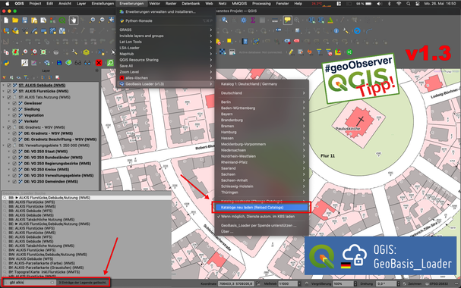Image resolution: width=461 pixels, height=288 pixels.
Task: Click the Vergrößerung magnifier stepper arrows
Action: [x=355, y=283]
